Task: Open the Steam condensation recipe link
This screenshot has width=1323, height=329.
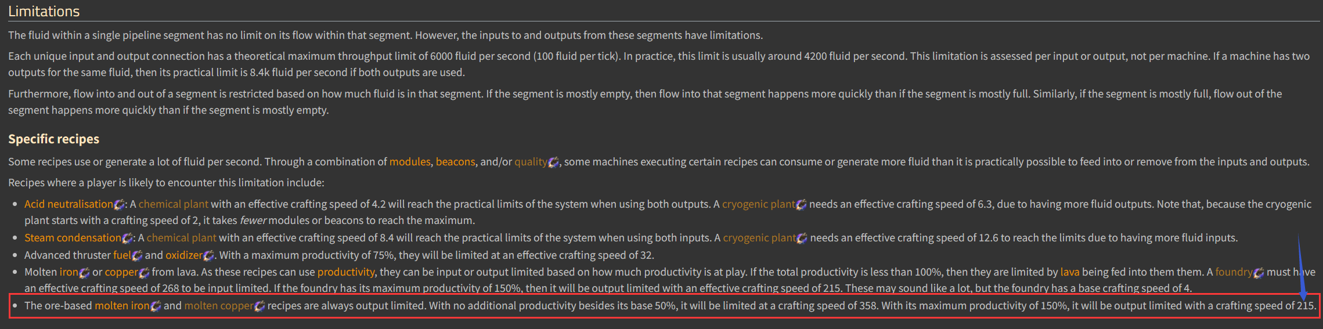Action: coord(73,238)
